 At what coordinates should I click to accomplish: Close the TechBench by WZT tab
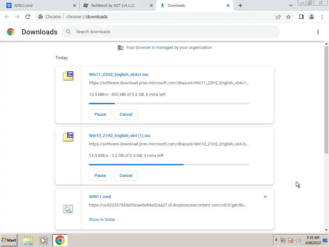(151, 5)
